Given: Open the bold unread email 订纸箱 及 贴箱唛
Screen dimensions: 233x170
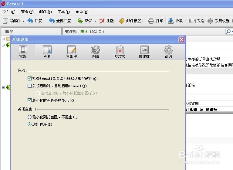Looking at the screenshot, I should pos(210,109).
